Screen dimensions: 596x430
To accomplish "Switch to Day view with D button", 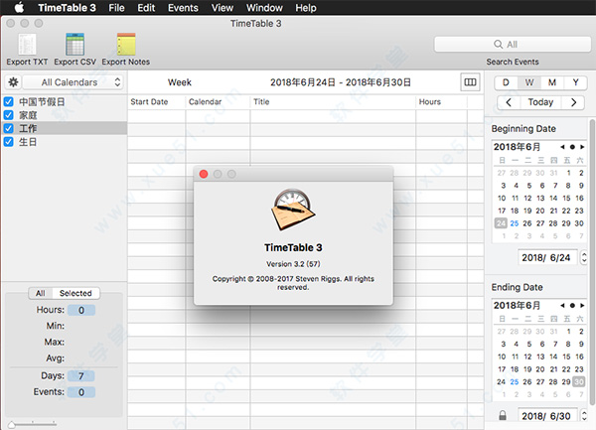I will pyautogui.click(x=506, y=82).
